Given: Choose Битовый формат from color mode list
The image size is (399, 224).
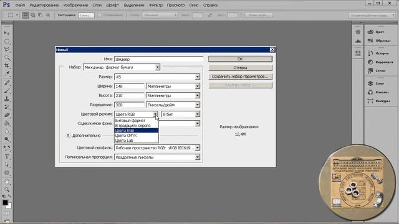Looking at the screenshot, I should click(x=137, y=121).
